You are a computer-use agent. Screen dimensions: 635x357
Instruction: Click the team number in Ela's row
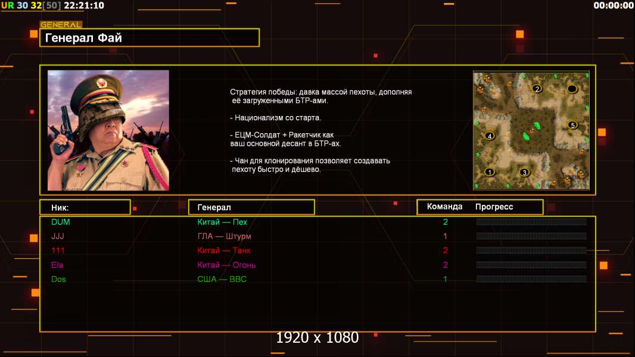445,265
